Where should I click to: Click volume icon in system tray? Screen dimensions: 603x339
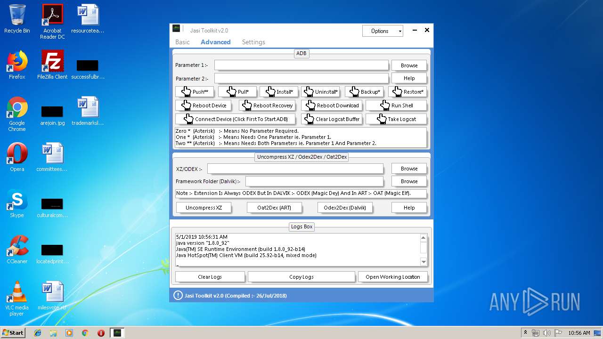pyautogui.click(x=547, y=333)
